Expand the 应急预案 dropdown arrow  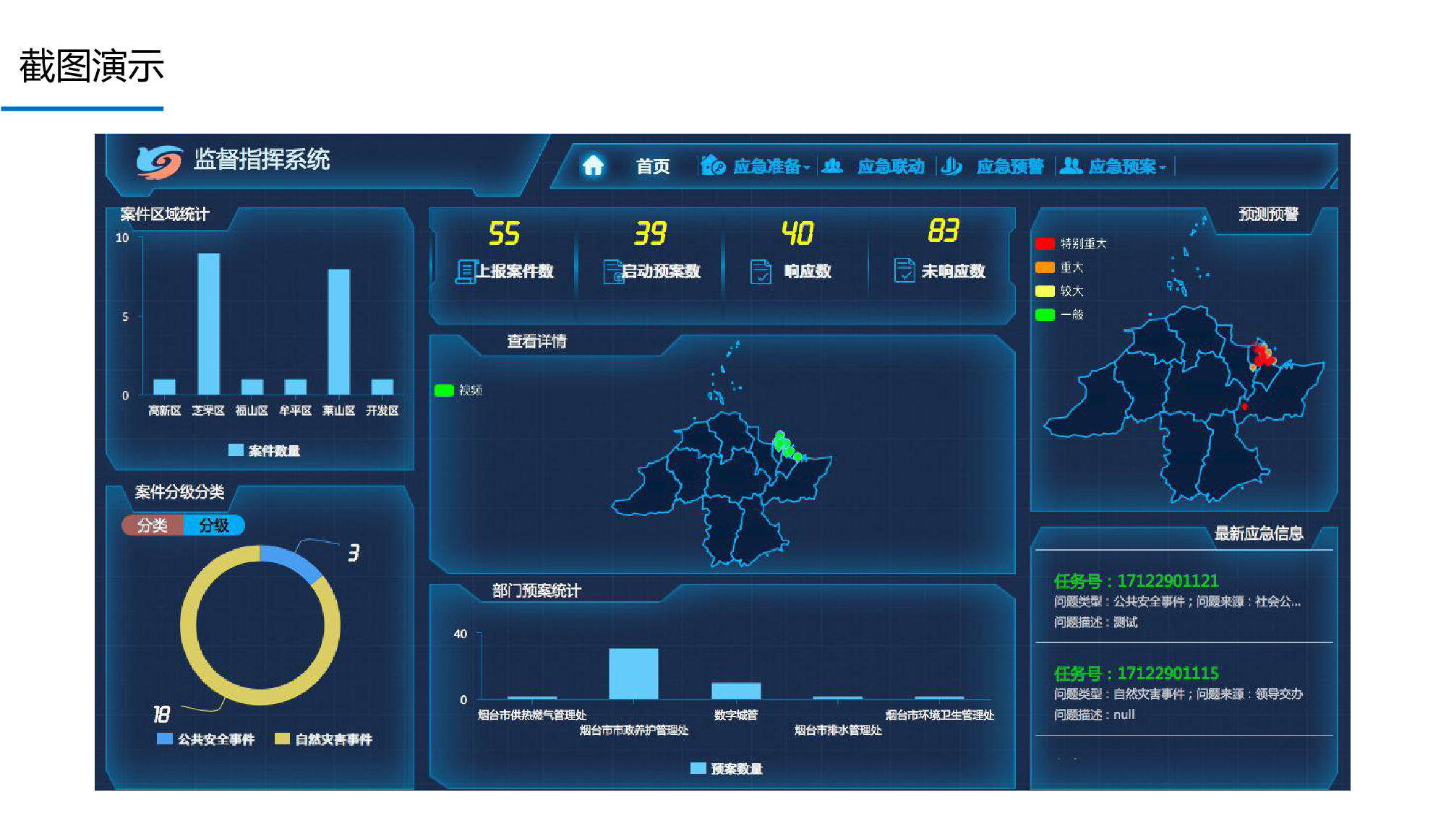coord(1162,168)
